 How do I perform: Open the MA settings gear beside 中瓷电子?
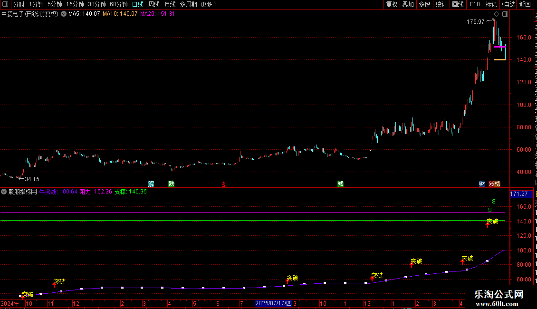click(x=64, y=14)
